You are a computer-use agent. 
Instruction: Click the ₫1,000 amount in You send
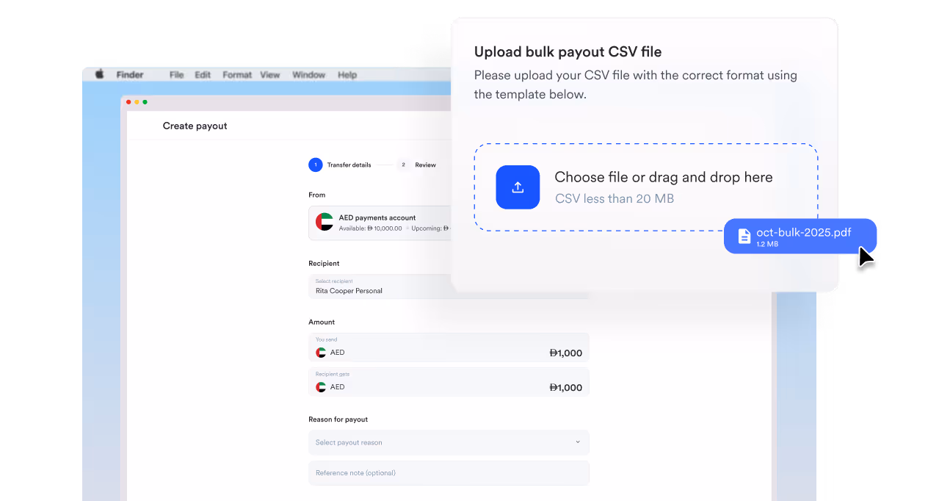click(566, 352)
